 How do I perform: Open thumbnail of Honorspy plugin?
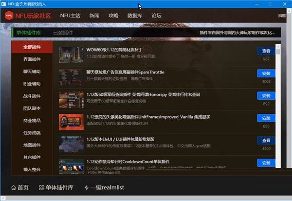click(71, 100)
